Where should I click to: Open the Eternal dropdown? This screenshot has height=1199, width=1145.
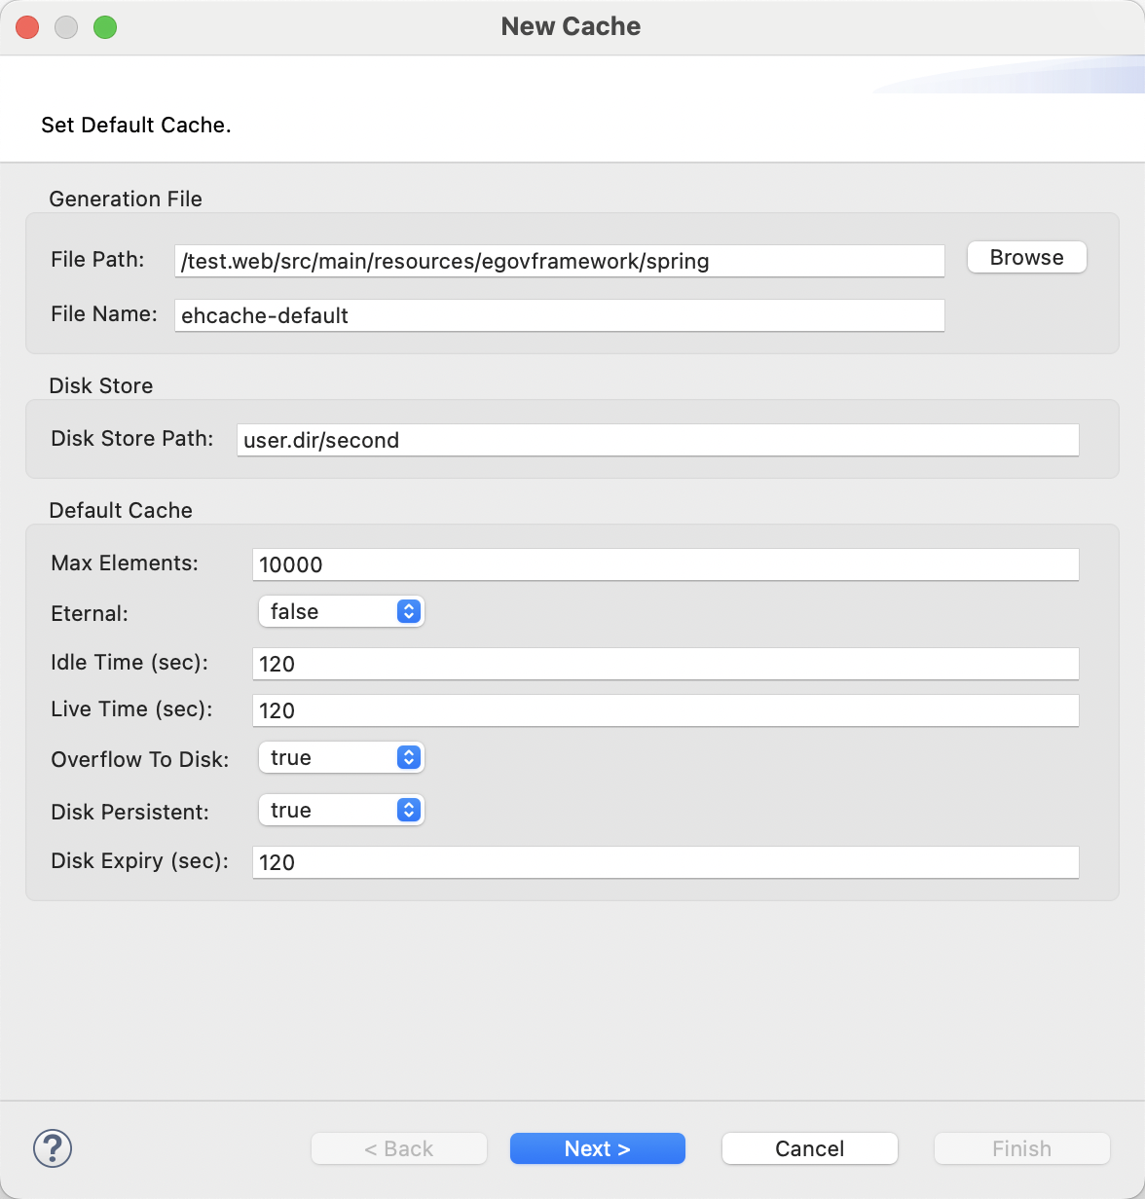[341, 611]
